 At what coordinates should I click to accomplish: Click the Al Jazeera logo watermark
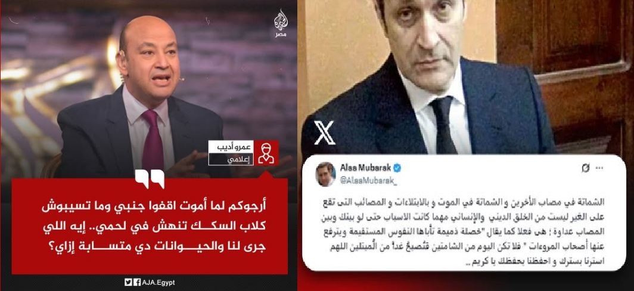click(x=280, y=22)
